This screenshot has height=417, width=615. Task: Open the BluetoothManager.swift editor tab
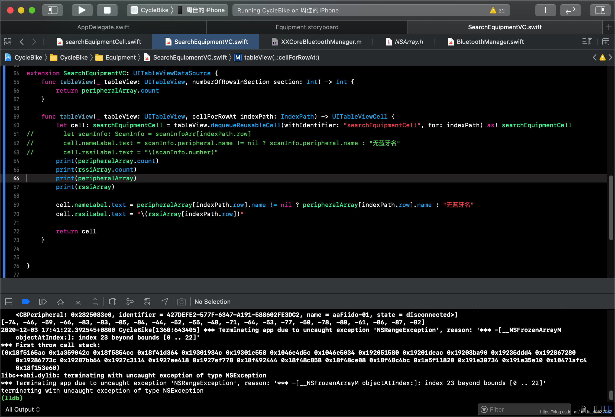(485, 42)
